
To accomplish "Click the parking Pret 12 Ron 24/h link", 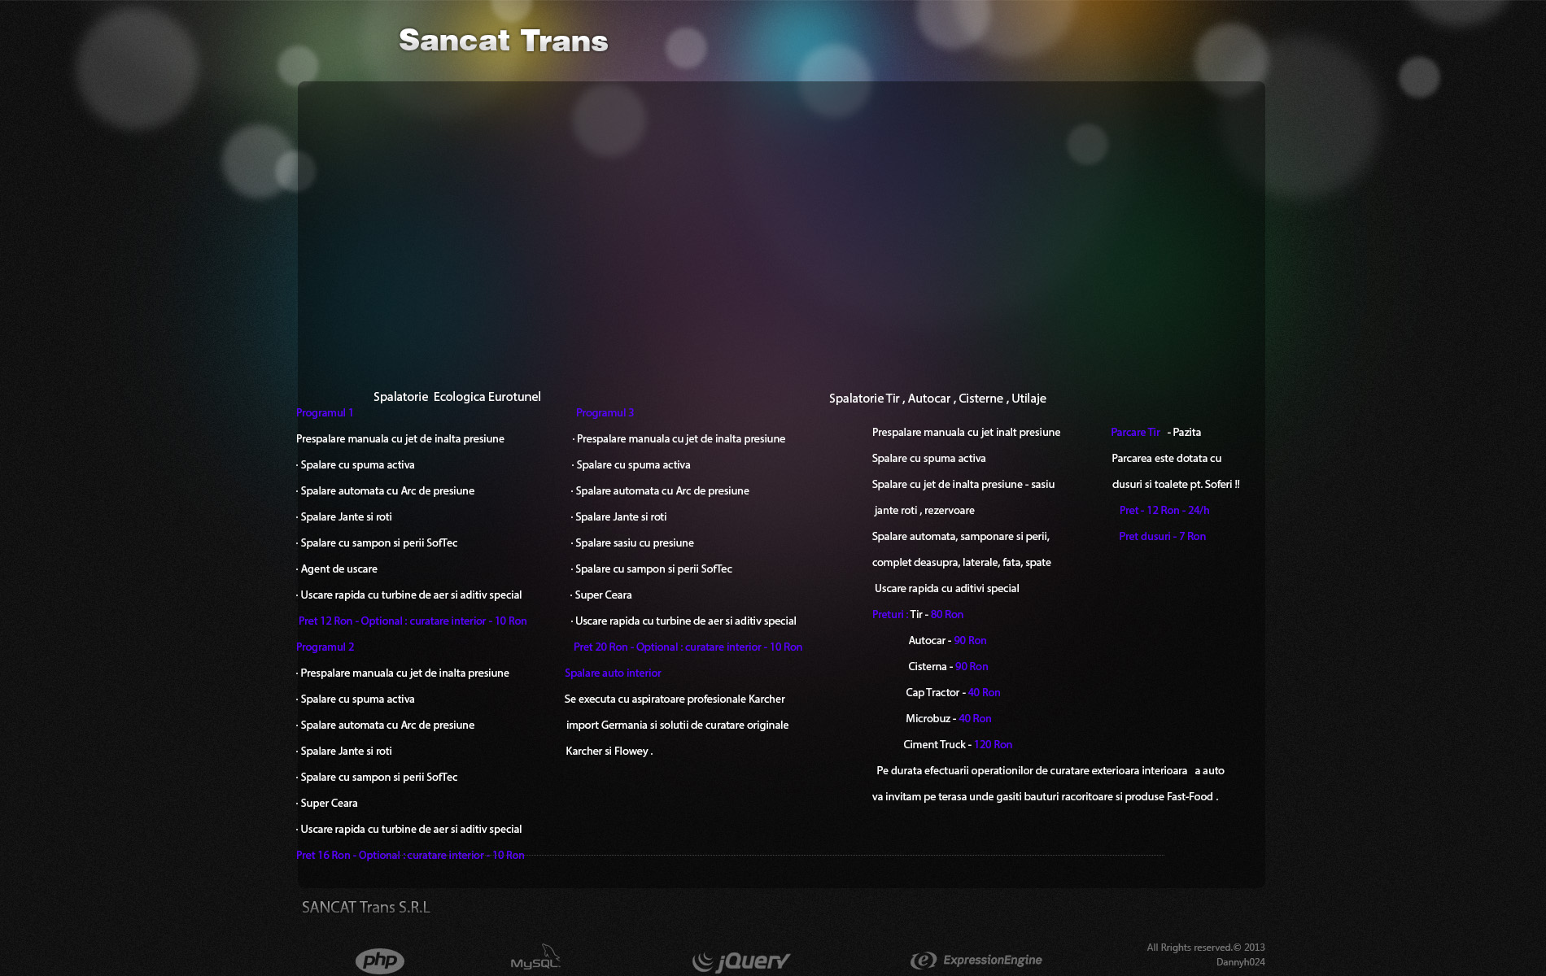I will tap(1164, 511).
